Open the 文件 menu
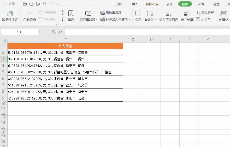Screen dimensions: 230x147 (11, 4)
